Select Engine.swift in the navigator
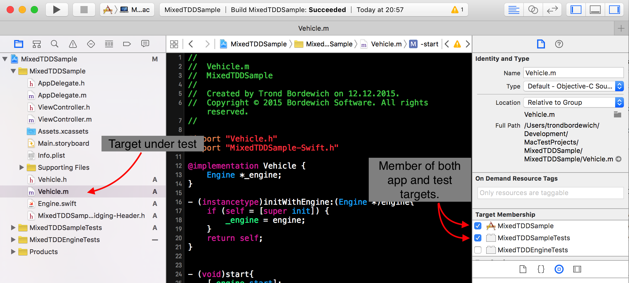Screen dimensions: 629x283 [x=57, y=204]
